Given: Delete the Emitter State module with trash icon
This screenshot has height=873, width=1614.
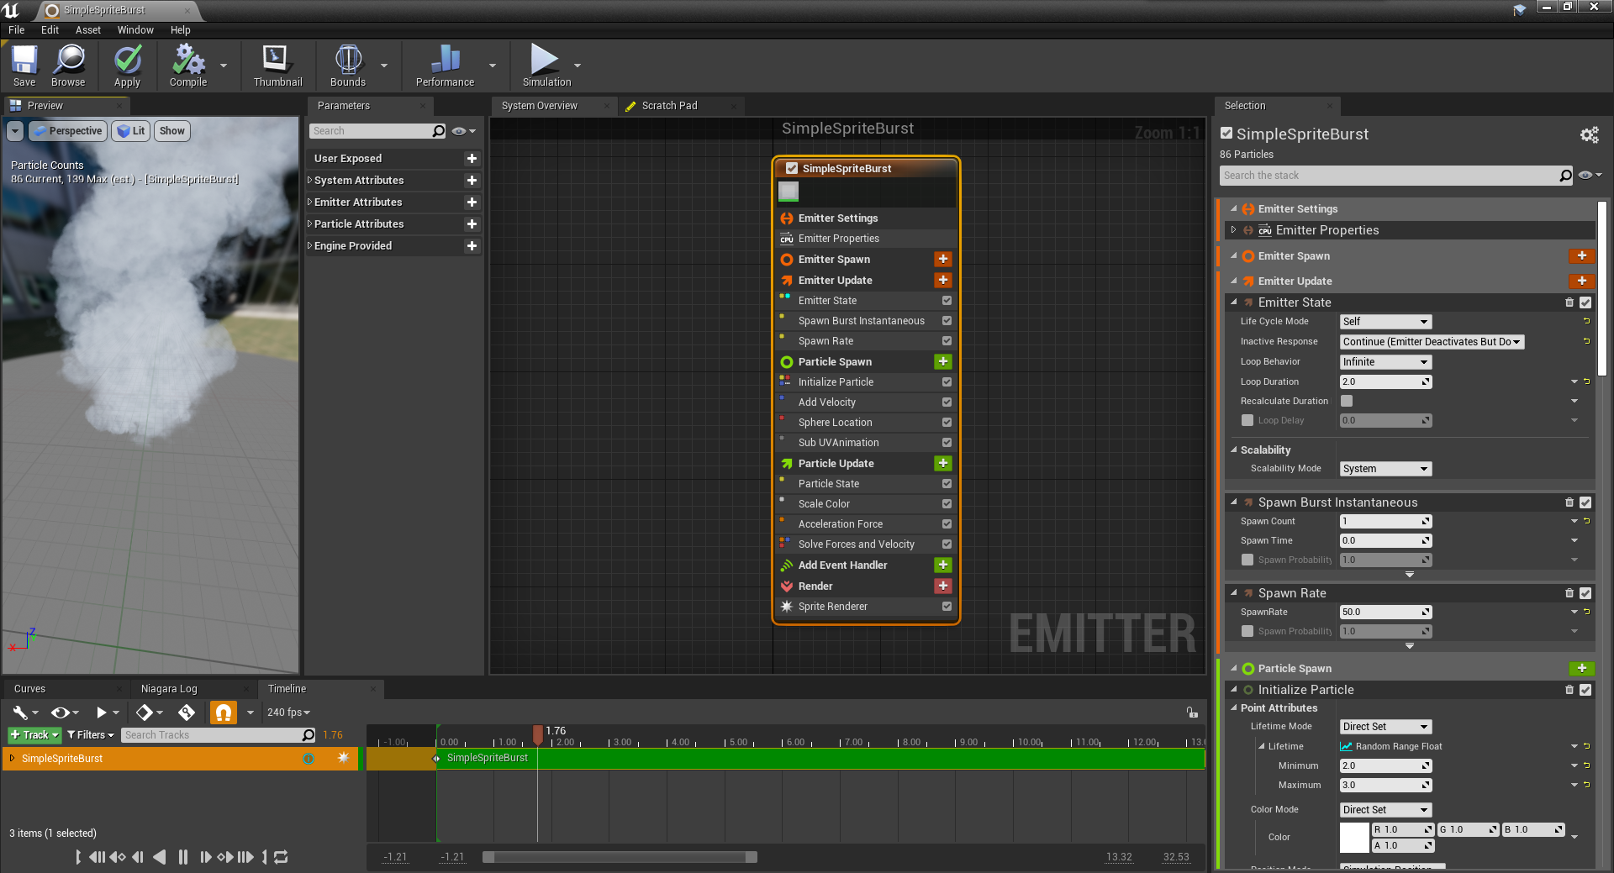Looking at the screenshot, I should coord(1569,302).
